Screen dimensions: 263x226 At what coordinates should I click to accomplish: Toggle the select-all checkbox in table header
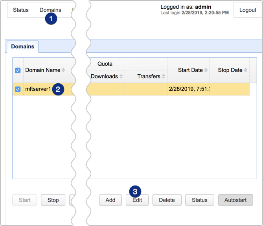tap(18, 70)
